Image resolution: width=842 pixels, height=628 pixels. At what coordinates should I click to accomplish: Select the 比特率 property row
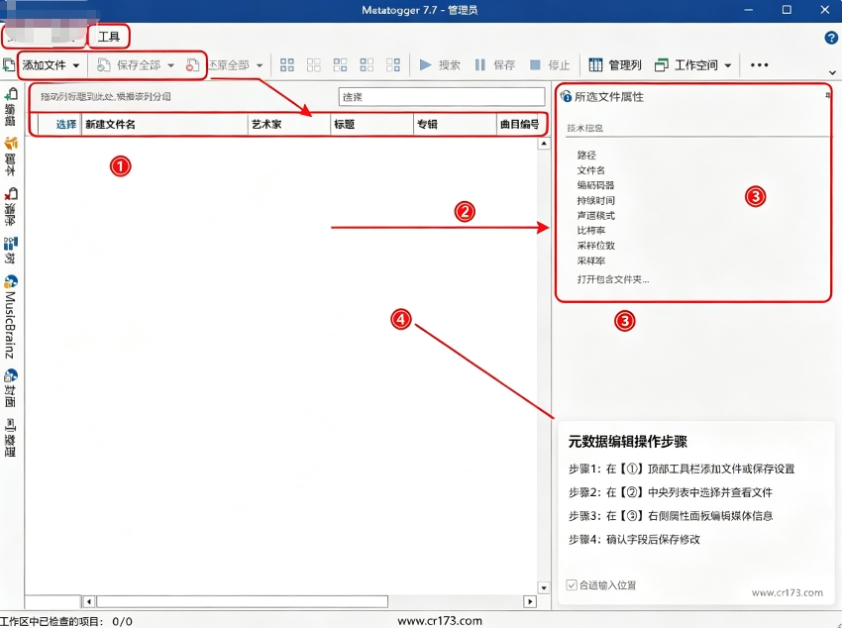click(x=590, y=230)
